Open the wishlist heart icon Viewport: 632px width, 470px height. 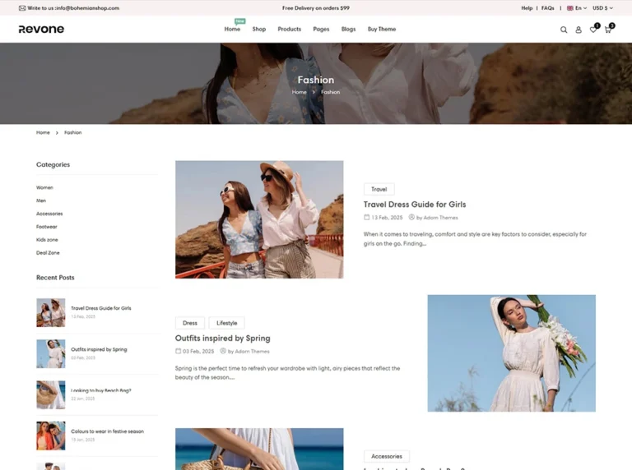pyautogui.click(x=593, y=30)
